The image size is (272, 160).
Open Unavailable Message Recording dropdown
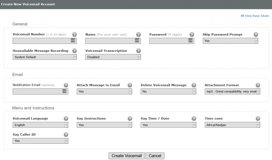(45, 57)
